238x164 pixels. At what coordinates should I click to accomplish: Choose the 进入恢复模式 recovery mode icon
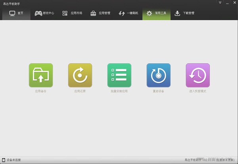point(198,75)
